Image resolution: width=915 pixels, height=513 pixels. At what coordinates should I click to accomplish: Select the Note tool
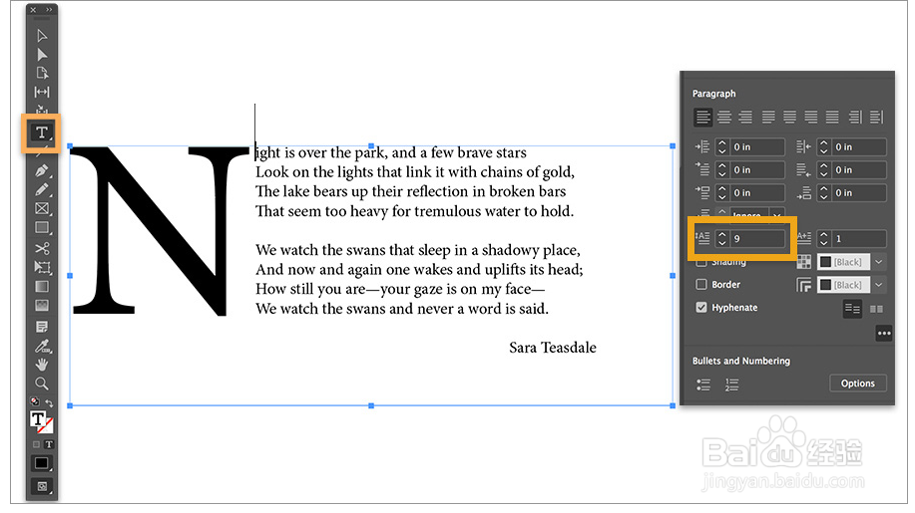point(42,326)
